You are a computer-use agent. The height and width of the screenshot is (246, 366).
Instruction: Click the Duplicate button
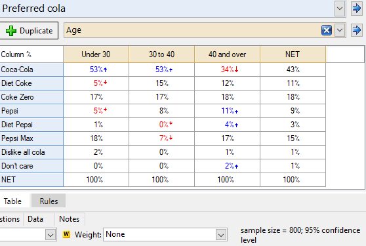tap(29, 31)
